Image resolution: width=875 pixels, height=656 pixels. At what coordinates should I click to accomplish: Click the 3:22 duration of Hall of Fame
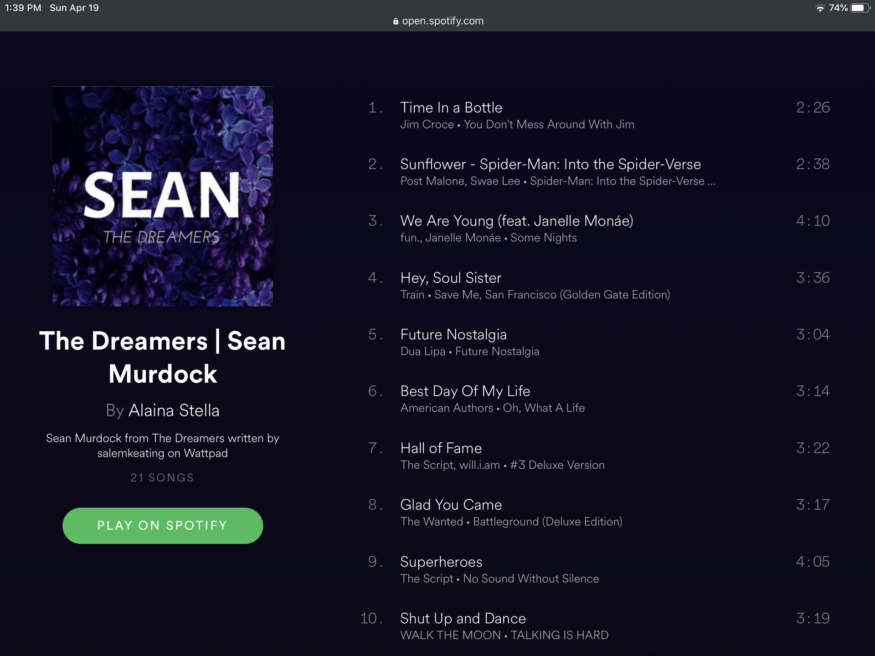click(813, 448)
